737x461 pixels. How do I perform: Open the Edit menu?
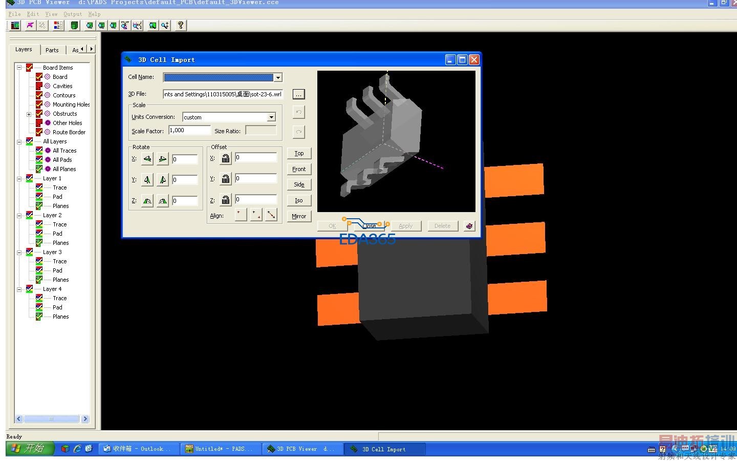(x=33, y=14)
